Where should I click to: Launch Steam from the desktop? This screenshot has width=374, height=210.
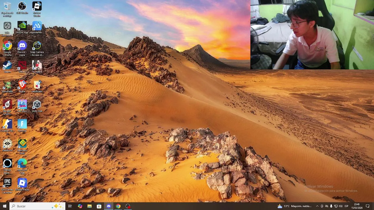7,67
